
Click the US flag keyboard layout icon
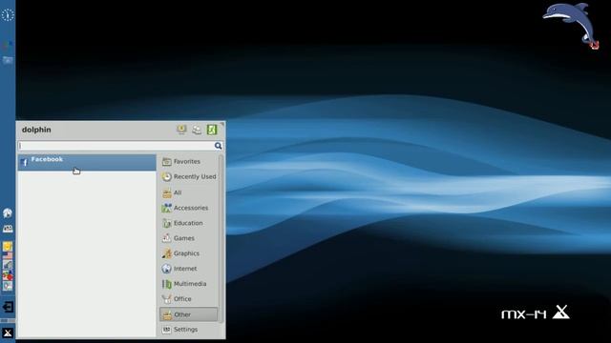coord(8,256)
